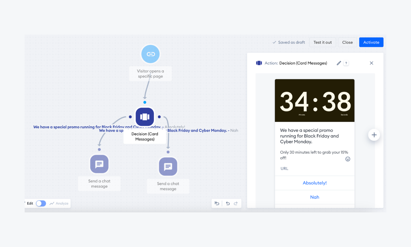This screenshot has width=411, height=247.
Task: Select the right Send a chat message node
Action: [x=168, y=166]
